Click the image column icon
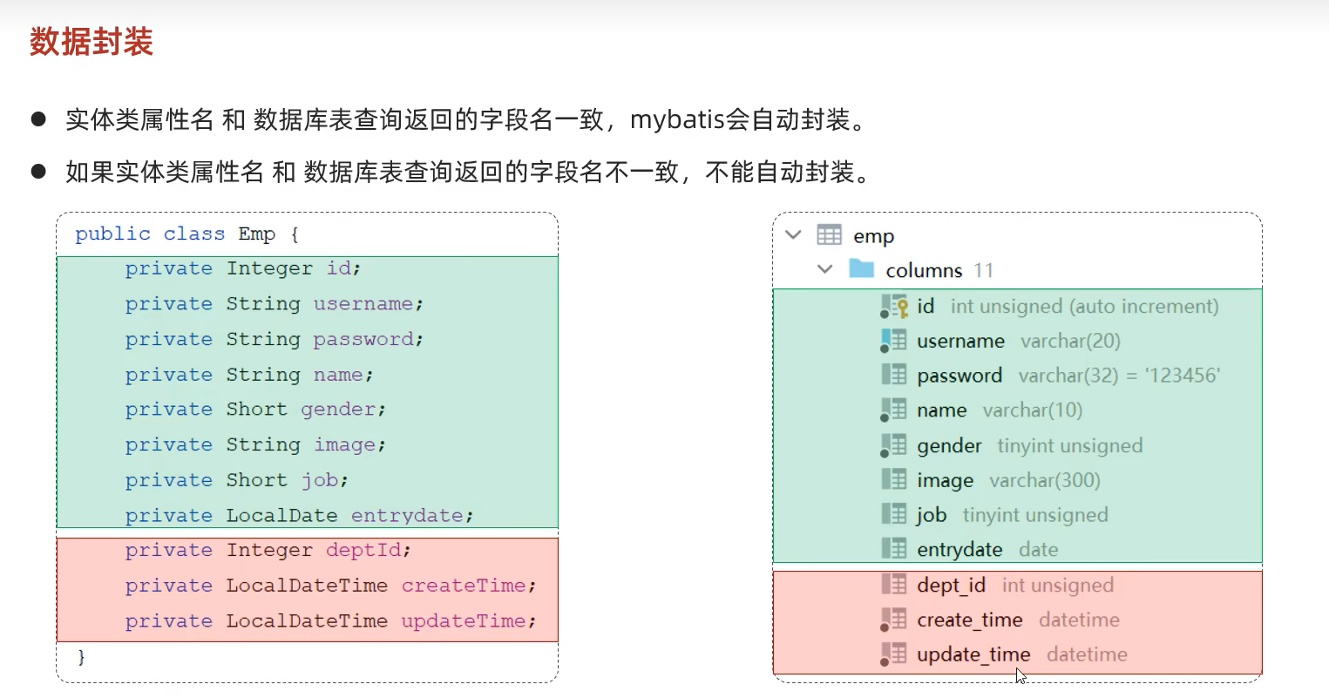Image resolution: width=1329 pixels, height=698 pixels. [x=894, y=479]
